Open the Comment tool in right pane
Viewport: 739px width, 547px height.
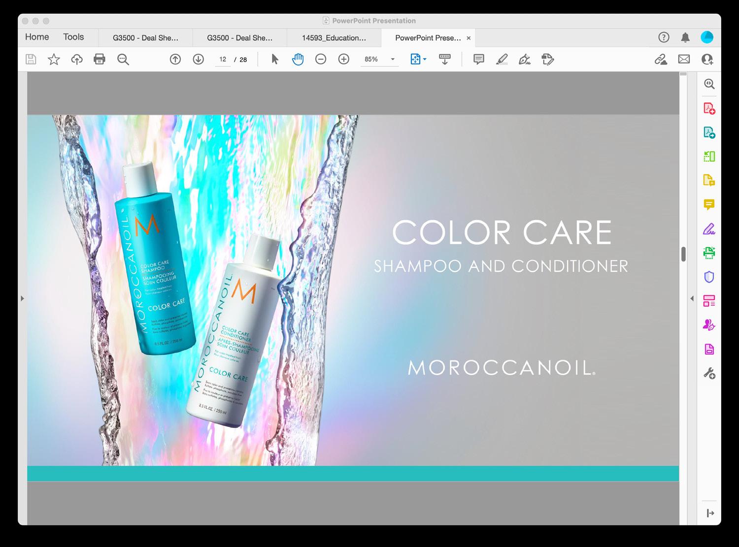click(709, 204)
